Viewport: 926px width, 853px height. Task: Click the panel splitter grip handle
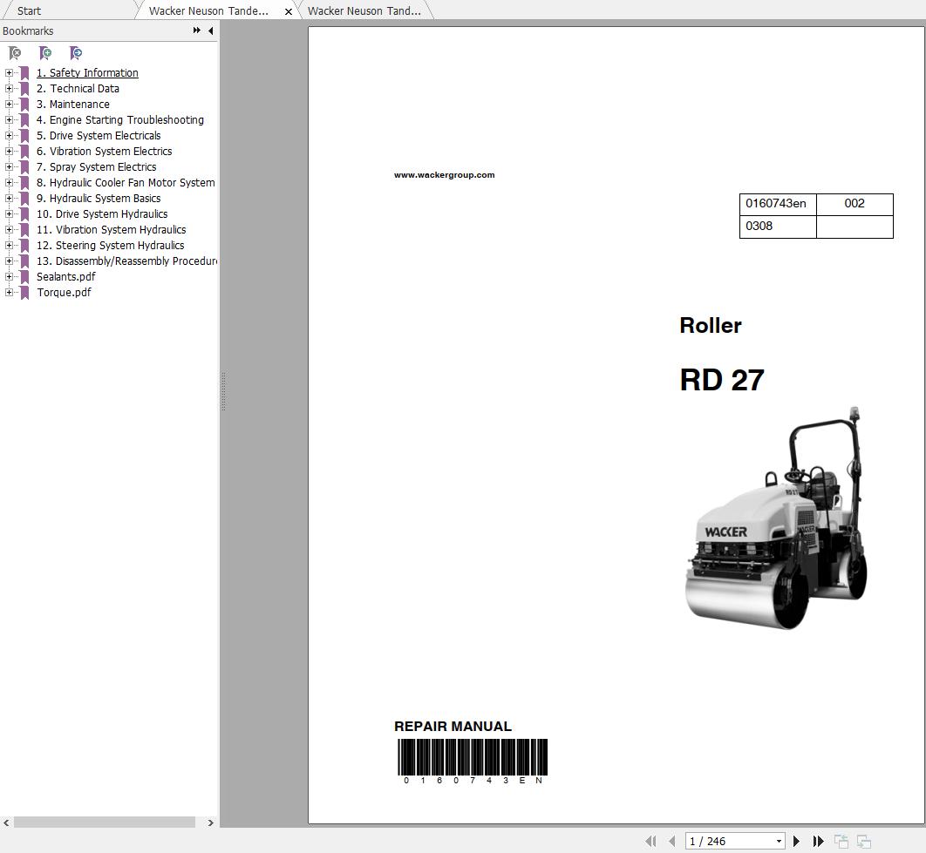(x=223, y=391)
